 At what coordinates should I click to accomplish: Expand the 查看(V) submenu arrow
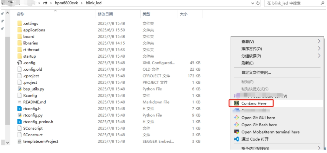[319, 41]
